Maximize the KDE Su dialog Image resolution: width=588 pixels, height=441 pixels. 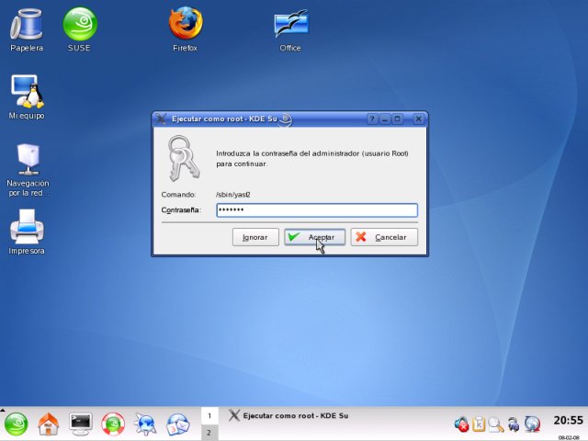point(398,119)
